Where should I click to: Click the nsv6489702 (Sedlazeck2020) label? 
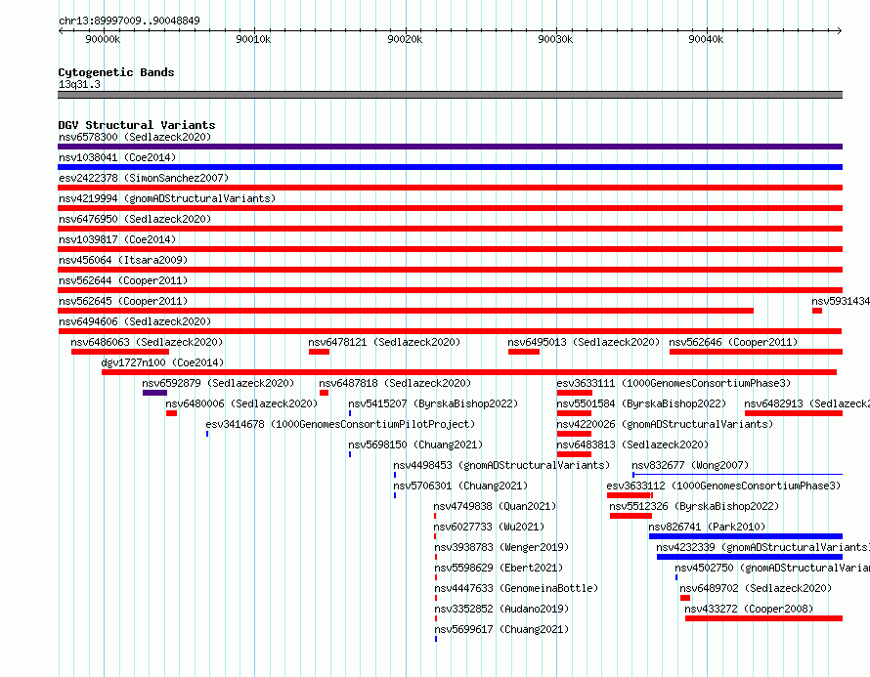pos(756,588)
